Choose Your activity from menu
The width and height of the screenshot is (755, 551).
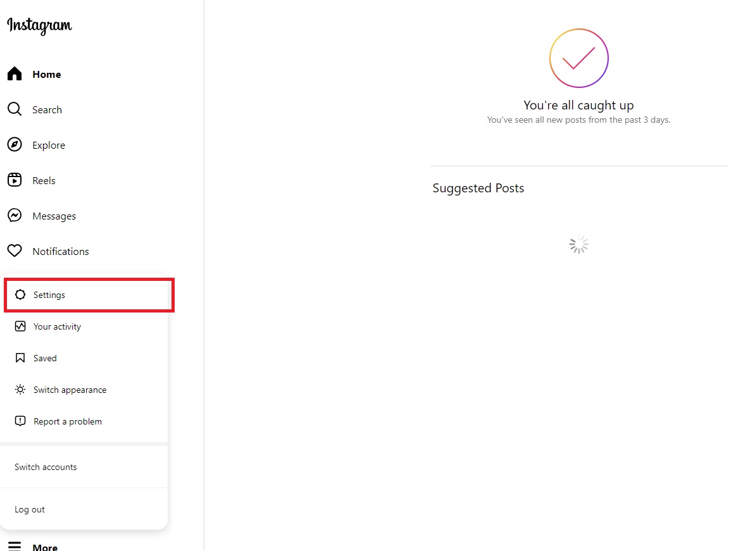[84, 326]
